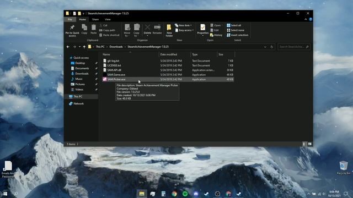Go back with the back arrow
353x198 pixels.
68,47
